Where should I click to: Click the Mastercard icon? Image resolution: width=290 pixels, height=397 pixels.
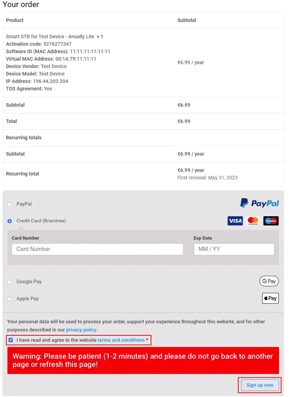[x=253, y=221]
